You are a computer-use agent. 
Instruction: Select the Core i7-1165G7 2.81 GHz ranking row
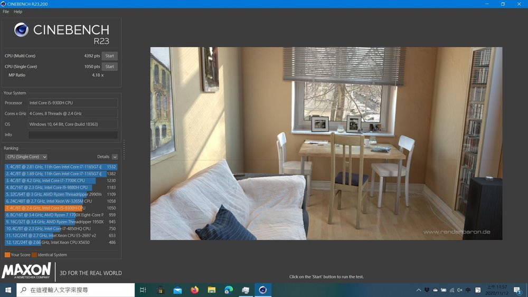click(61, 167)
